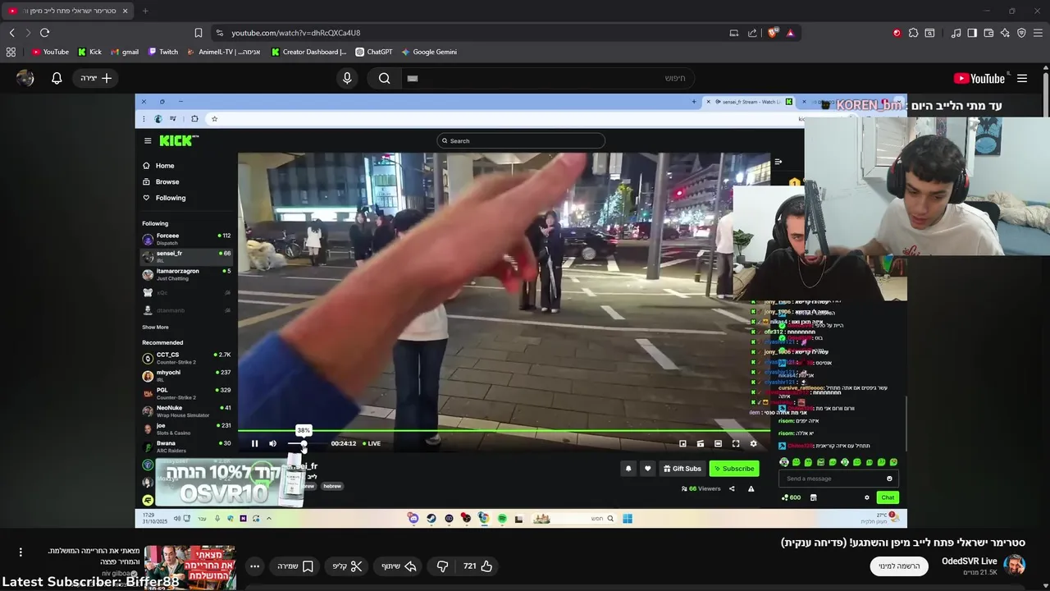
Task: Toggle theater mode in Kick player
Action: (x=718, y=443)
